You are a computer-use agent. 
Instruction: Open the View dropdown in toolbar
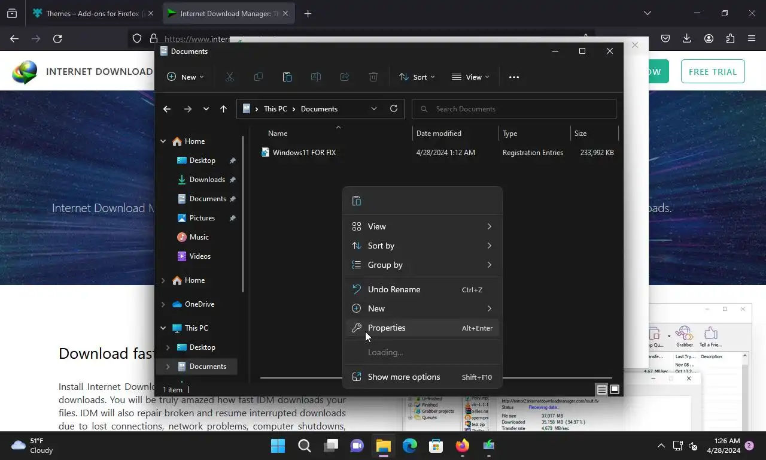coord(470,77)
